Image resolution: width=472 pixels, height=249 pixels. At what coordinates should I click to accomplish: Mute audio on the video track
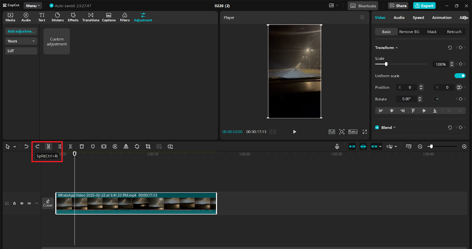(x=29, y=203)
